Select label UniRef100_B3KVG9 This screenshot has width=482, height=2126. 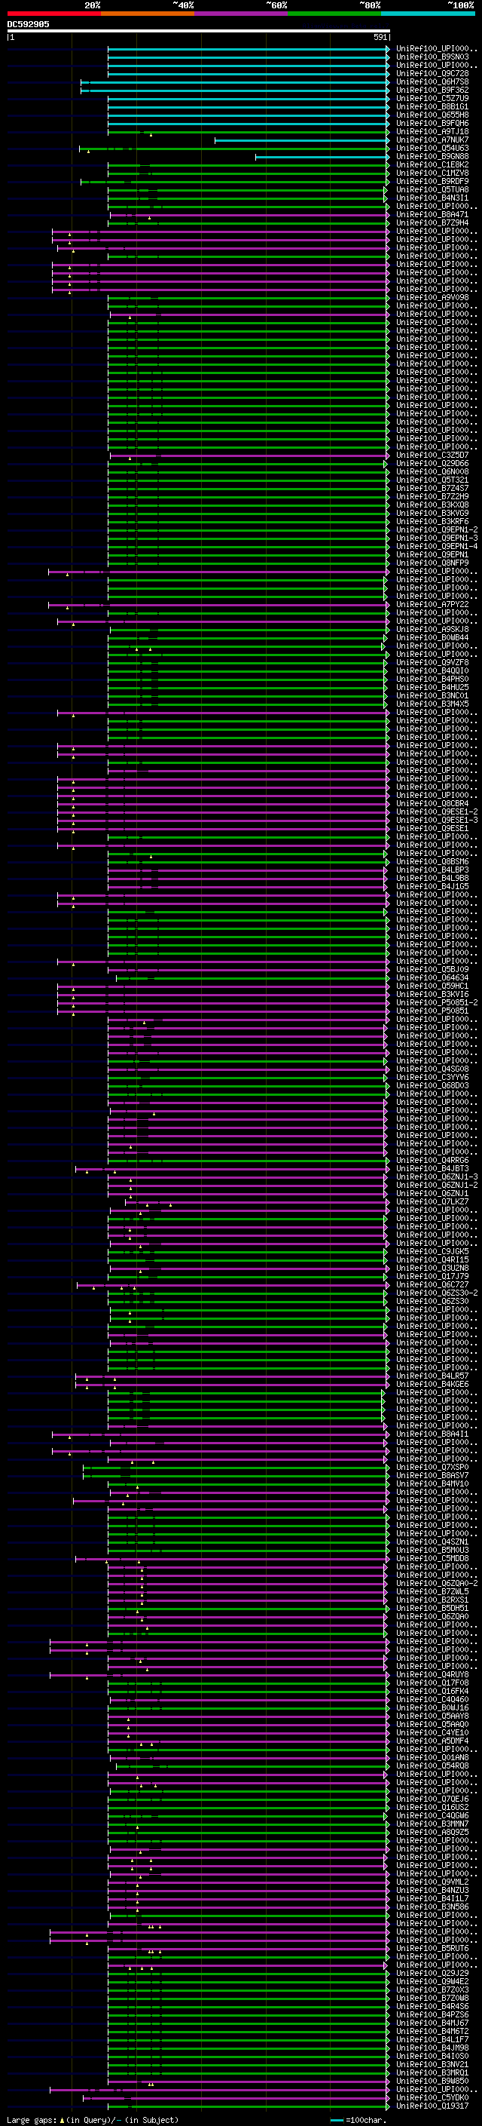[x=432, y=514]
